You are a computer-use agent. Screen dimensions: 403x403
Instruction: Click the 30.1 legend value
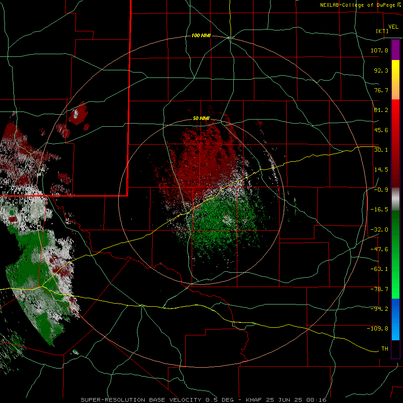pos(381,150)
